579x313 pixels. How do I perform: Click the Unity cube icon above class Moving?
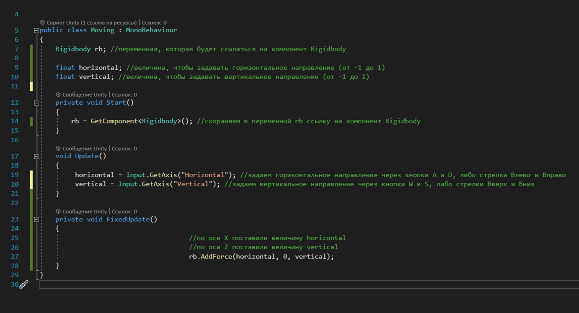[x=42, y=23]
